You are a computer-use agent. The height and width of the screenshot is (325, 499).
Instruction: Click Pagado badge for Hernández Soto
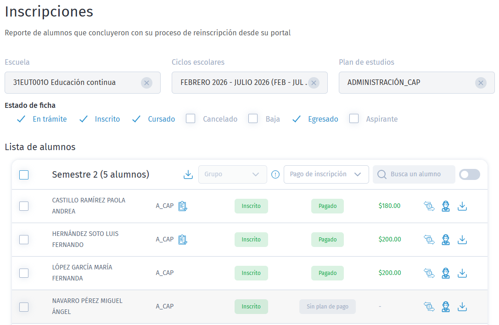327,239
